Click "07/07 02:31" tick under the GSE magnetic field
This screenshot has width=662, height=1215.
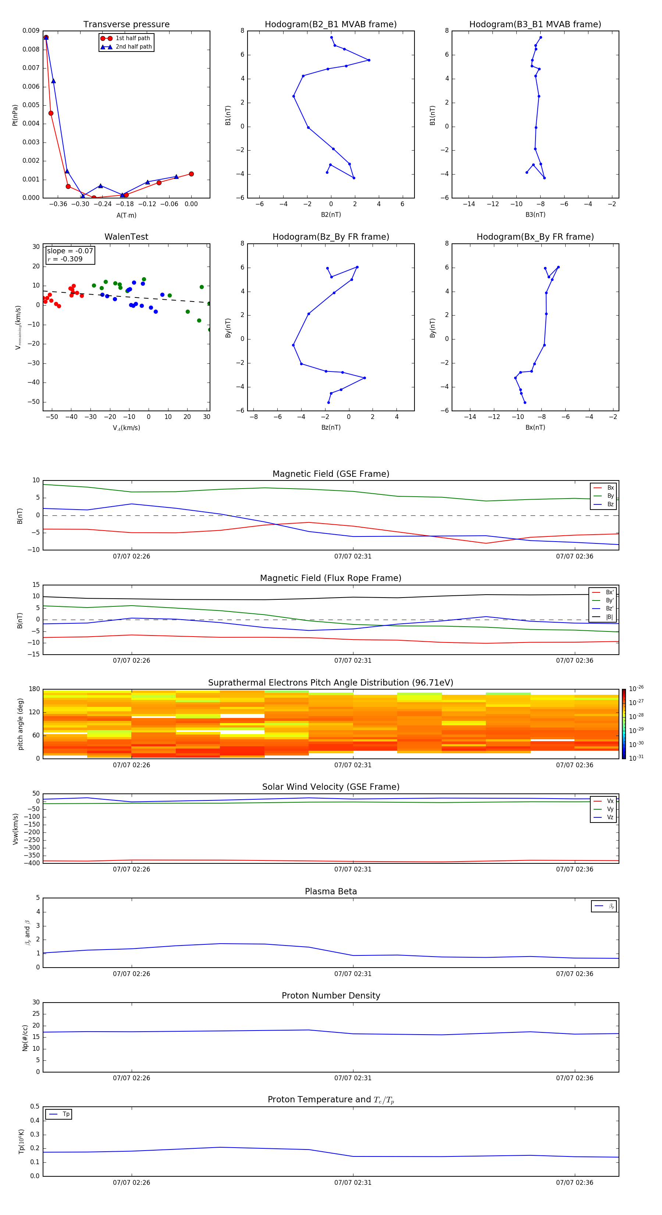tap(353, 557)
